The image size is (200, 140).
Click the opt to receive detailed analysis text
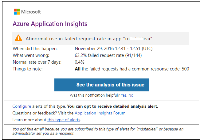112,106
